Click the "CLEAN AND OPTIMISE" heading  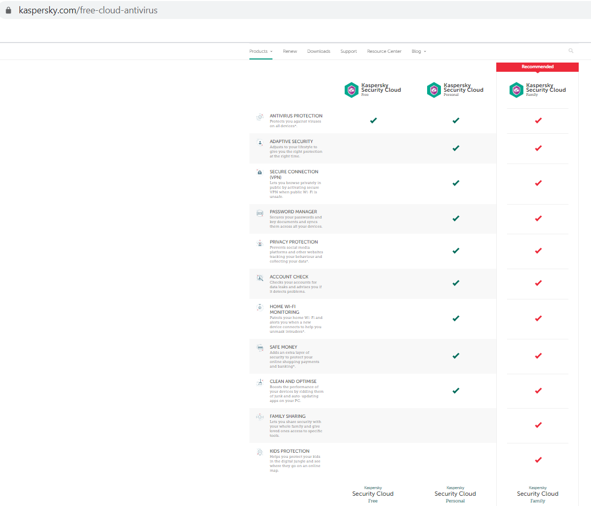(x=293, y=381)
